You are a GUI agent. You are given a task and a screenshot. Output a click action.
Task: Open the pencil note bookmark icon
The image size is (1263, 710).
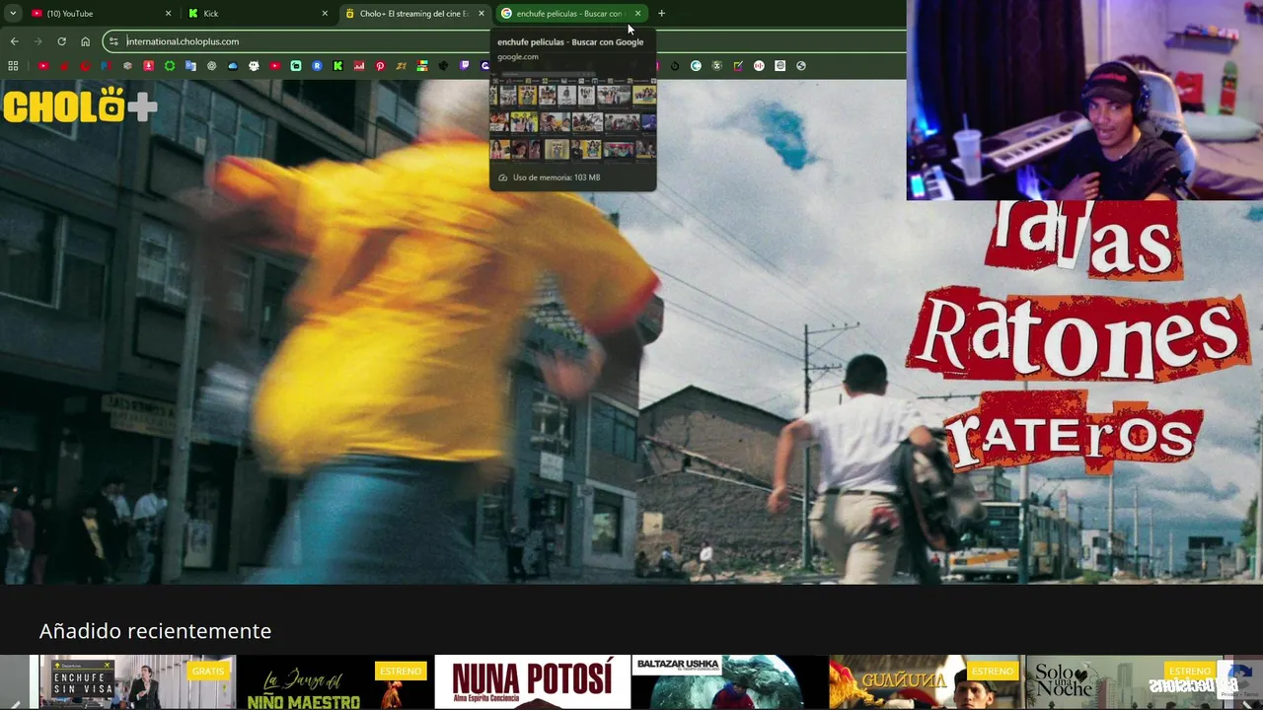(737, 66)
